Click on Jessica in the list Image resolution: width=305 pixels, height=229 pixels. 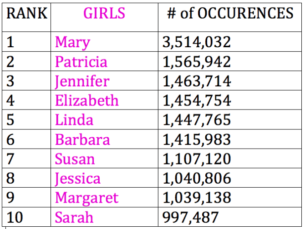pos(78,179)
